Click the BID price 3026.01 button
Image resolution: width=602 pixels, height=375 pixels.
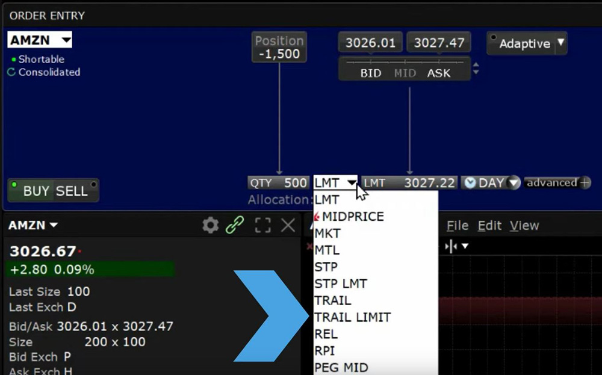click(x=371, y=42)
